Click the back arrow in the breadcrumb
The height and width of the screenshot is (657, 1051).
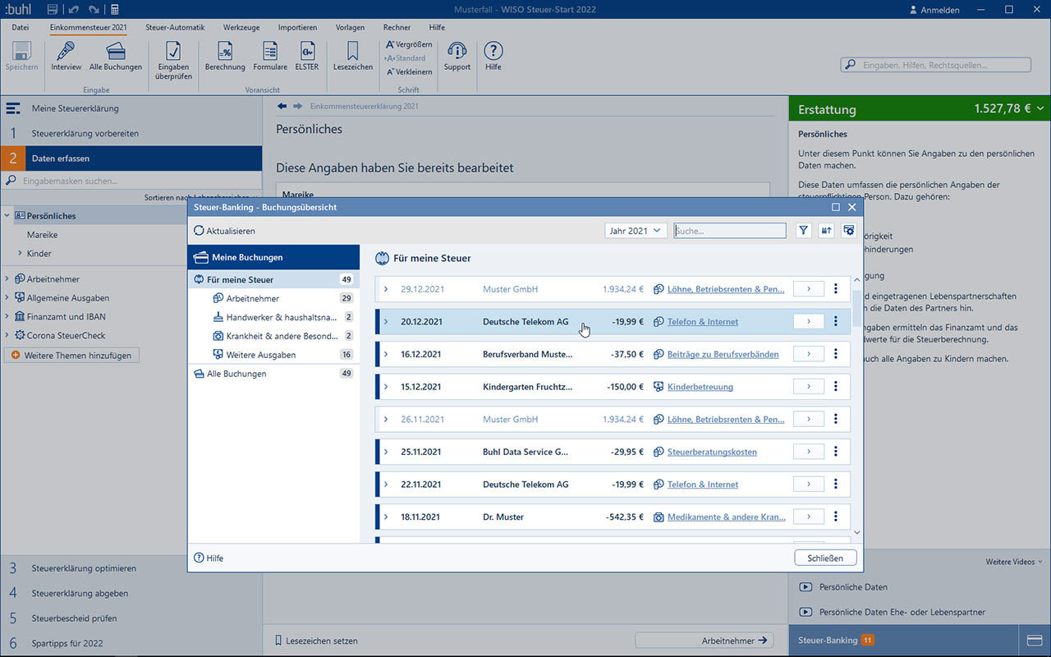pos(282,106)
